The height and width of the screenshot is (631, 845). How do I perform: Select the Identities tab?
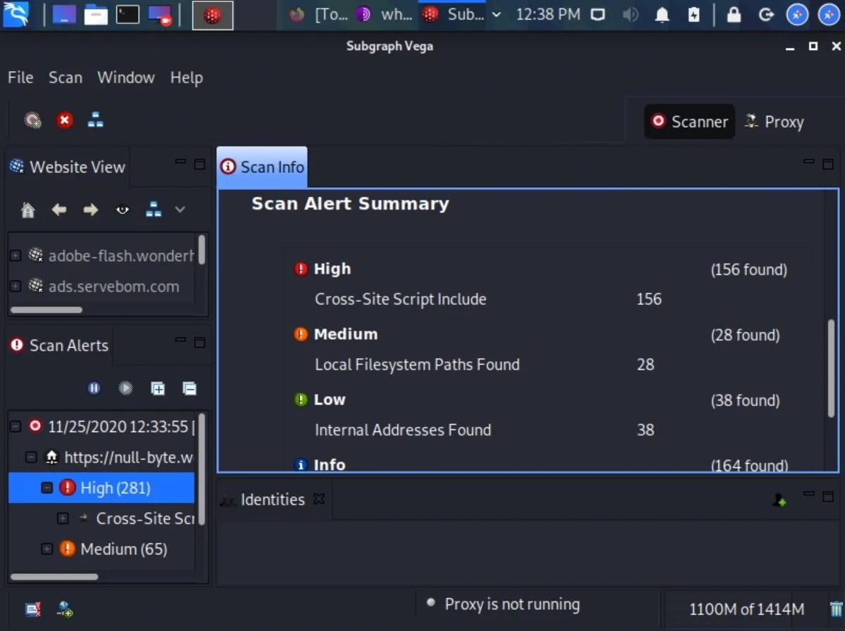pos(272,499)
